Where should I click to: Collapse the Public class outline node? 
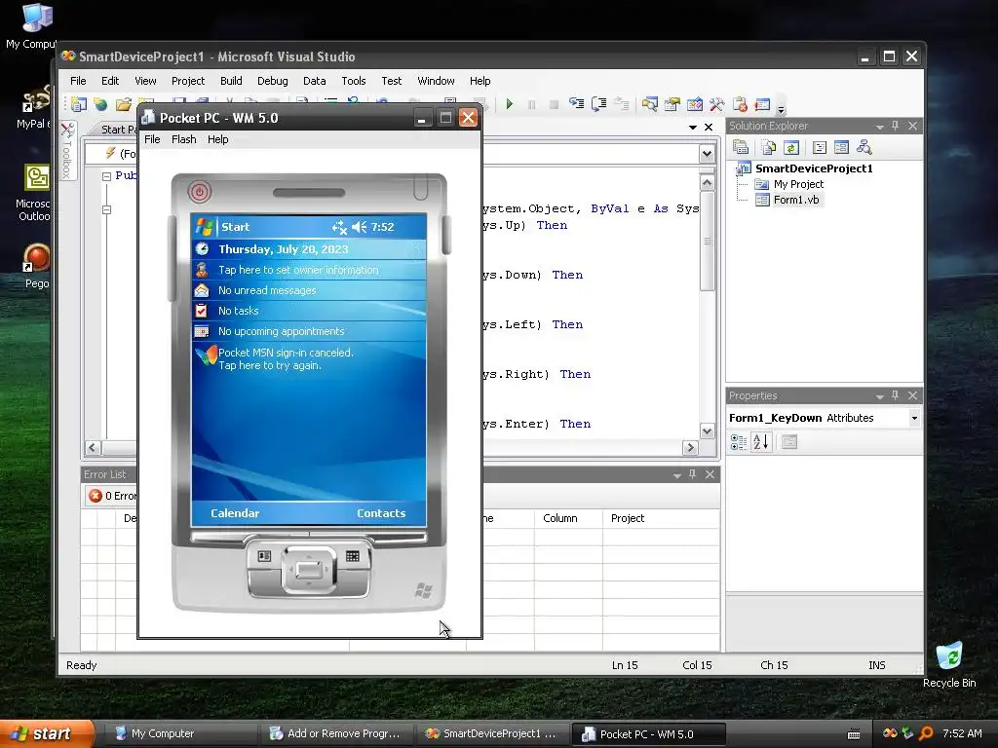click(107, 177)
